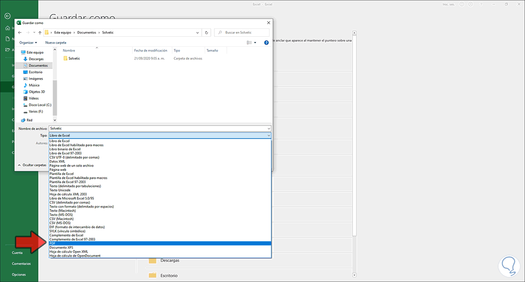Choose Texto (Macintosh) file type
Image resolution: width=525 pixels, height=282 pixels.
coord(160,211)
